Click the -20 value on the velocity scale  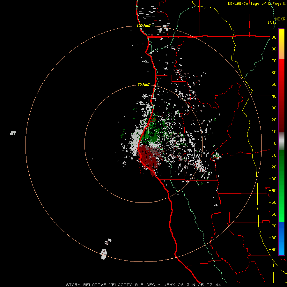click(x=273, y=167)
